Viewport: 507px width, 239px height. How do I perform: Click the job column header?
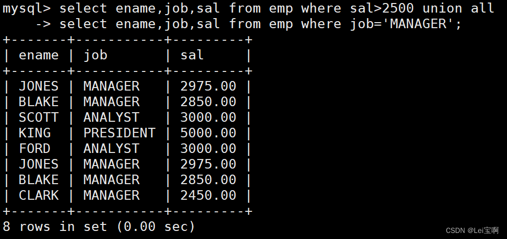pos(95,55)
